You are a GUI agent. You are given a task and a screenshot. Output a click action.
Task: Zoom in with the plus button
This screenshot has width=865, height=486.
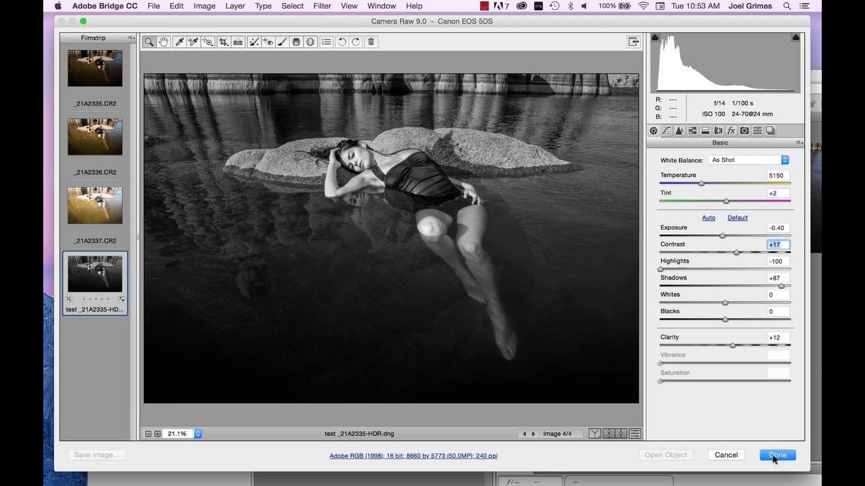(x=157, y=434)
